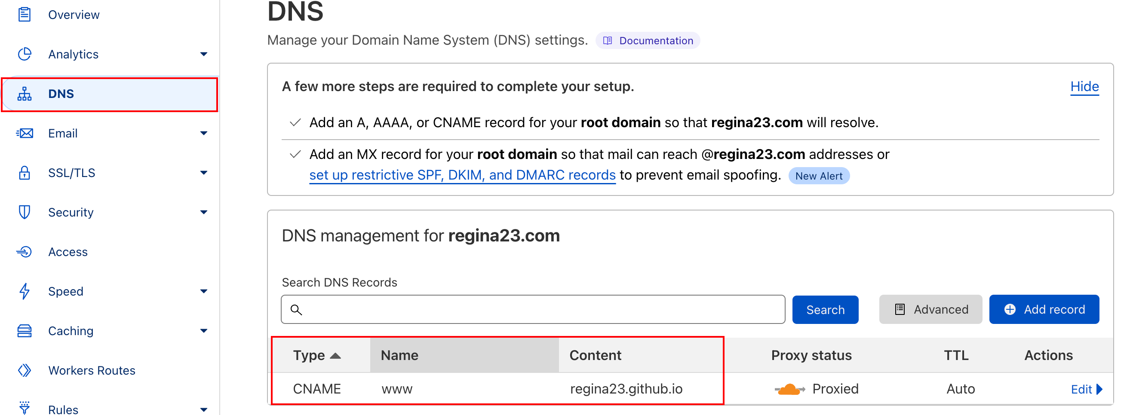
Task: Click the TTL column header
Action: [x=956, y=355]
